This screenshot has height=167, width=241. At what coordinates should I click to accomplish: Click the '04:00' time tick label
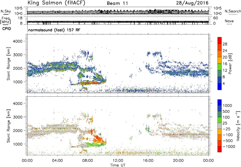[58, 161]
